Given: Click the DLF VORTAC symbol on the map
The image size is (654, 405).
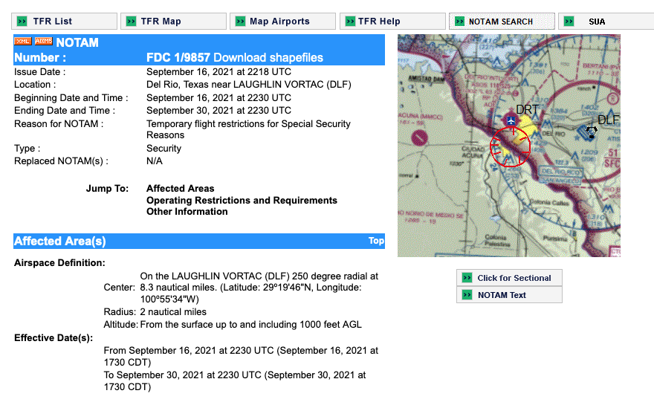Looking at the screenshot, I should click(592, 132).
